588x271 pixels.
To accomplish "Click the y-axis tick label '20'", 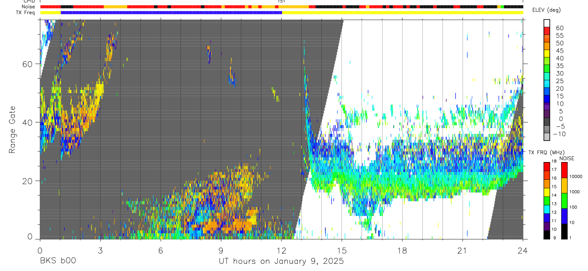I will [28, 181].
